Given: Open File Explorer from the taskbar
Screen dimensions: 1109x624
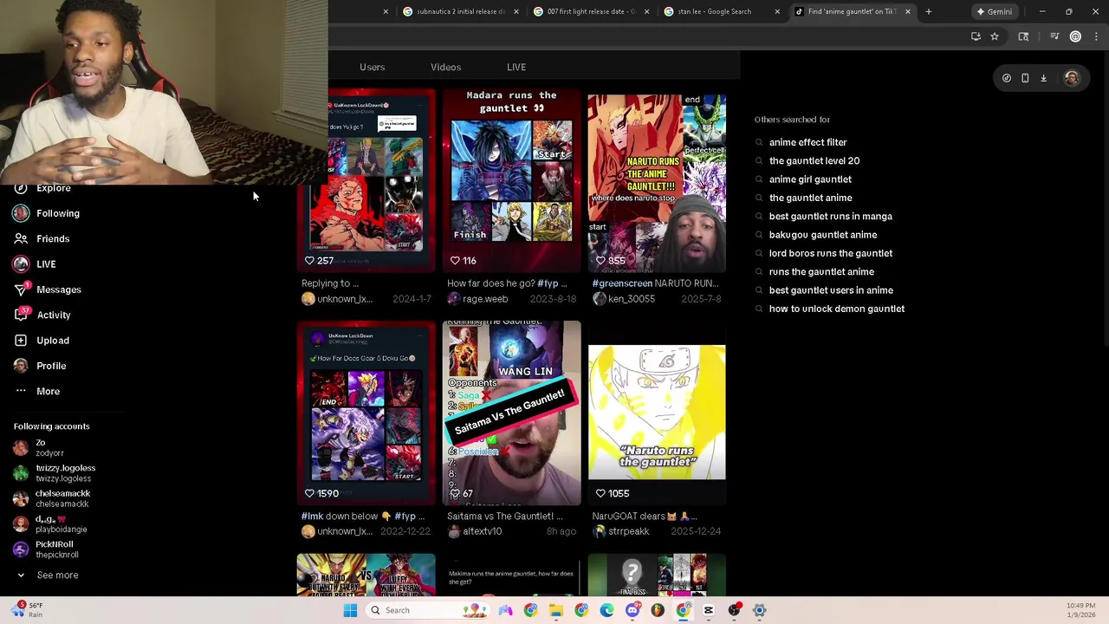Looking at the screenshot, I should pos(556,610).
